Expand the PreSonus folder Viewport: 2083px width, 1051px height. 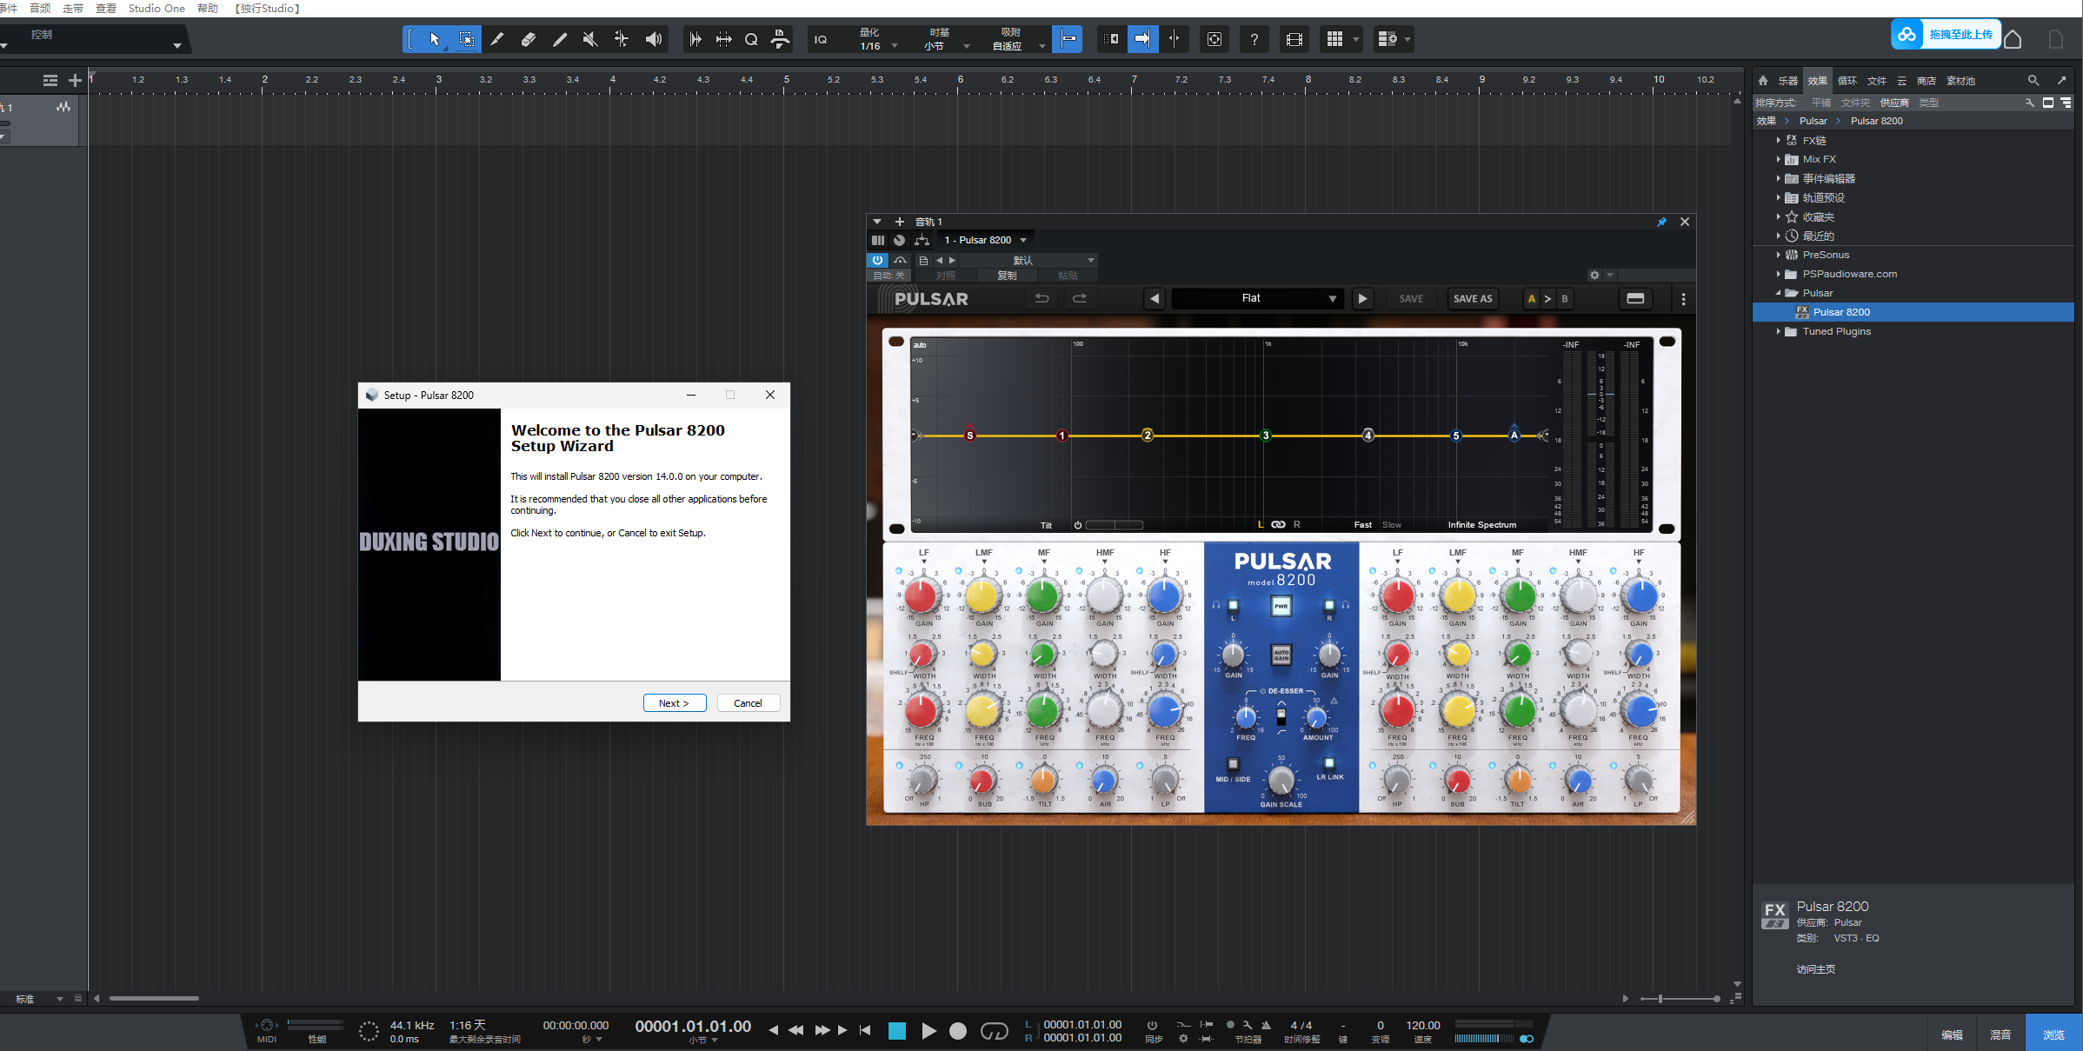(x=1778, y=255)
